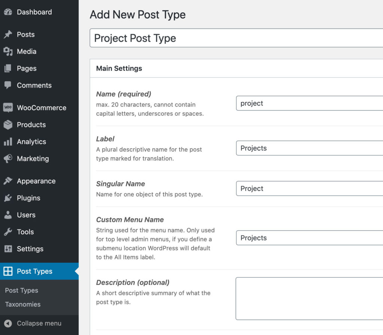This screenshot has height=335, width=383.
Task: Click the WooCommerce logo icon
Action: point(8,108)
